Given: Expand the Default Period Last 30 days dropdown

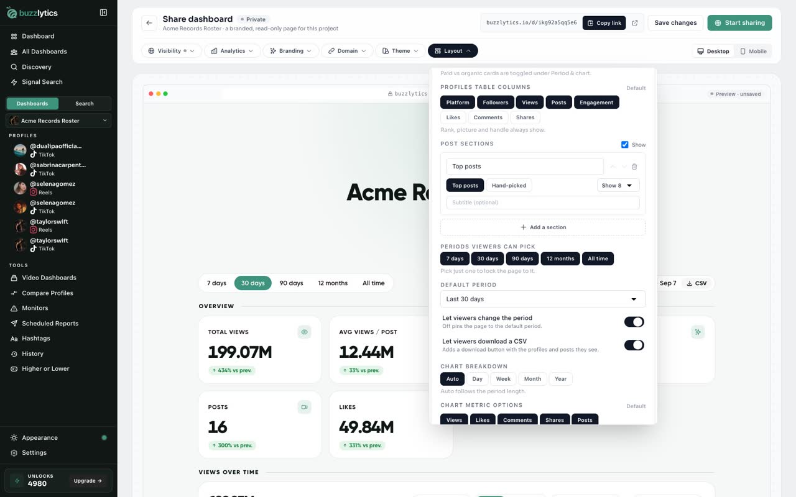Looking at the screenshot, I should (x=543, y=299).
